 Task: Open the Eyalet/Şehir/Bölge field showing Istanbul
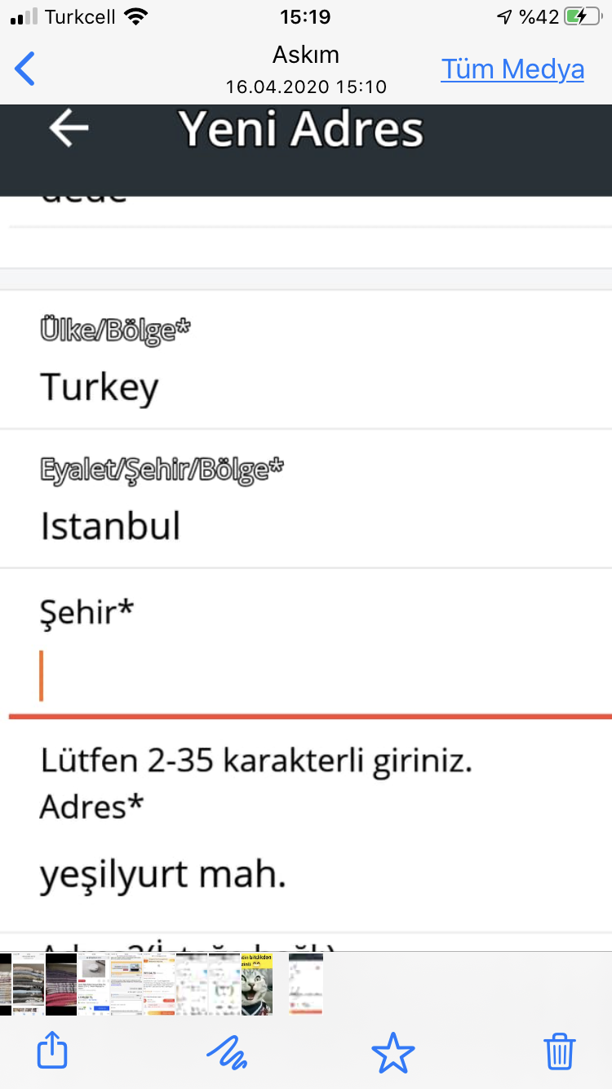306,499
